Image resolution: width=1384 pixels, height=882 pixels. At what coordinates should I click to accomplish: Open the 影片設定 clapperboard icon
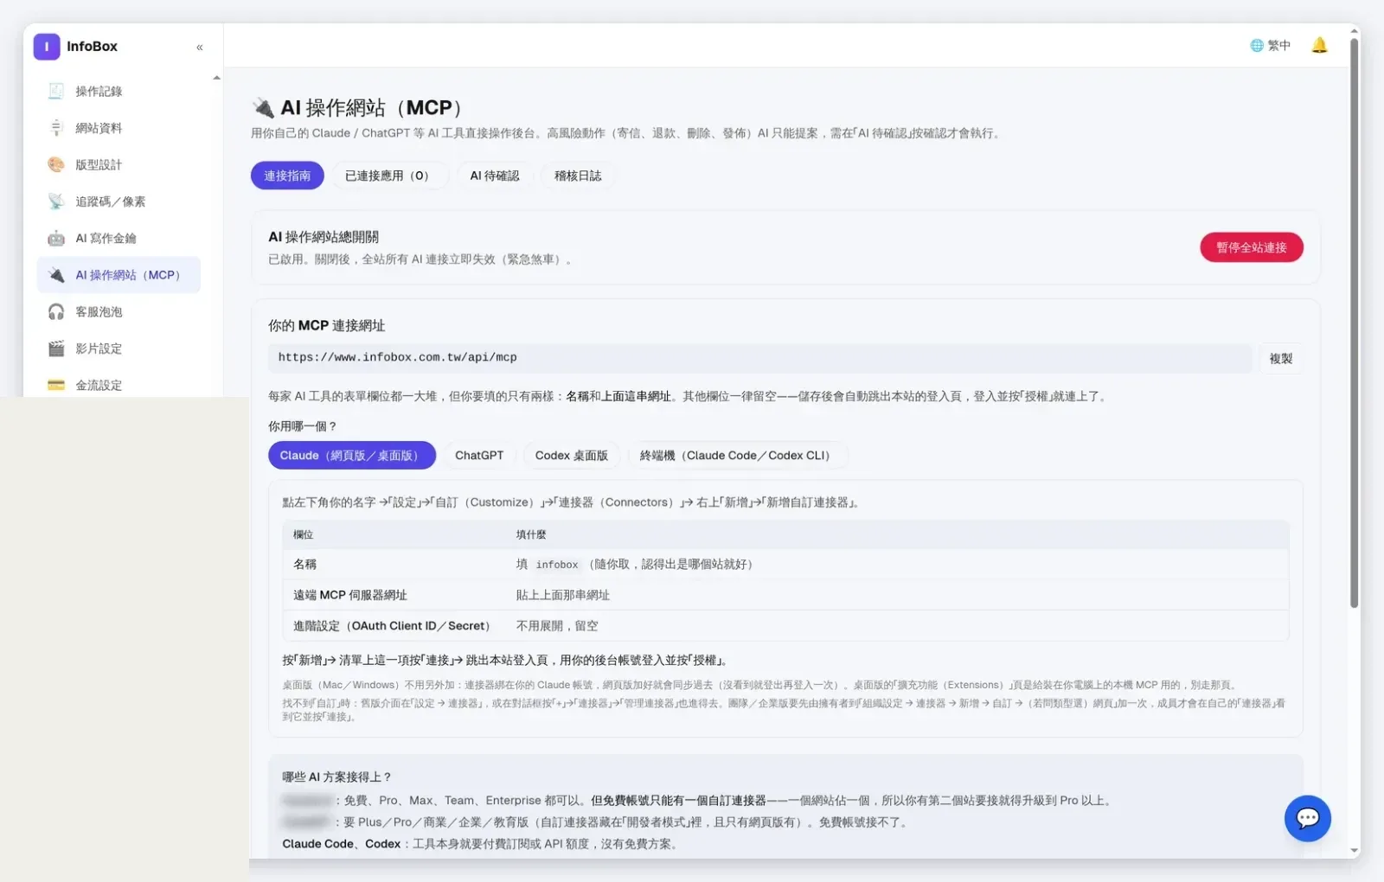56,348
